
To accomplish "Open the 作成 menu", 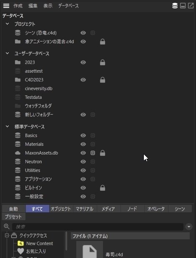I will point(18,6).
